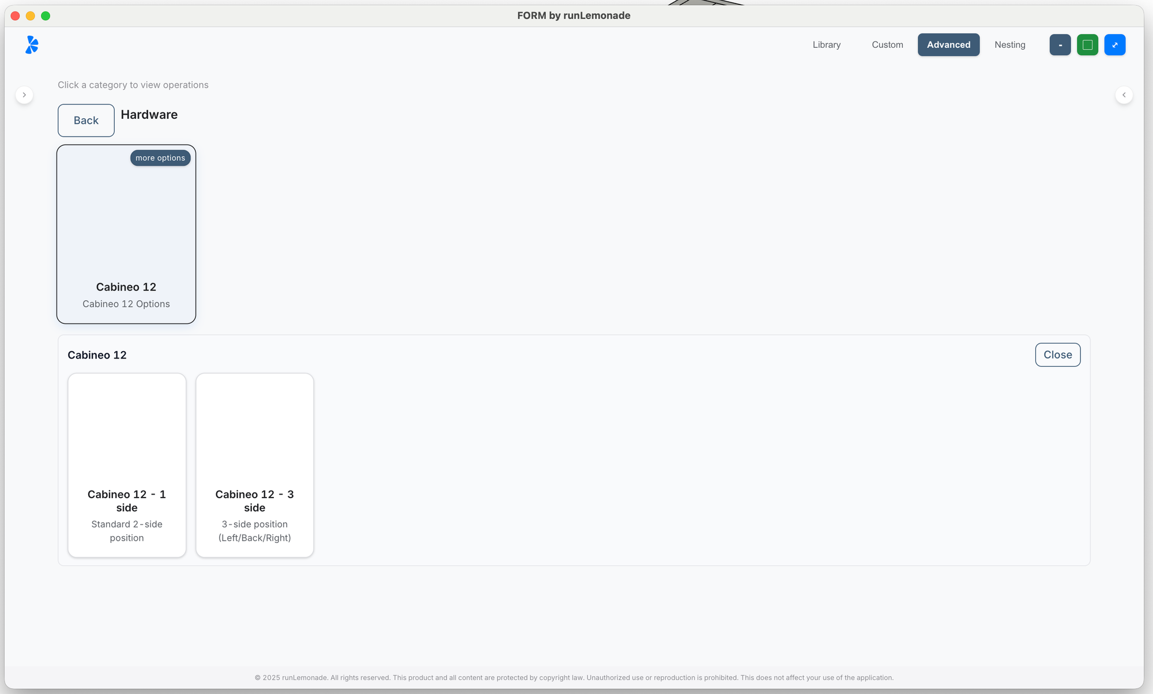Click the blue expand arrows button
Viewport: 1153px width, 694px height.
(x=1114, y=45)
